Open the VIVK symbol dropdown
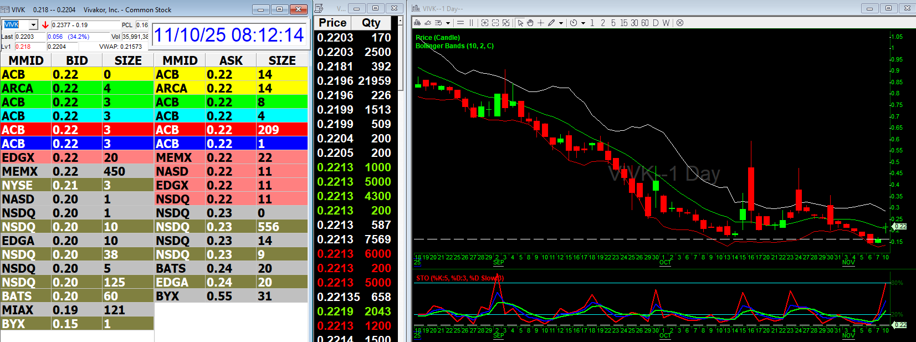Image resolution: width=916 pixels, height=342 pixels. (33, 25)
